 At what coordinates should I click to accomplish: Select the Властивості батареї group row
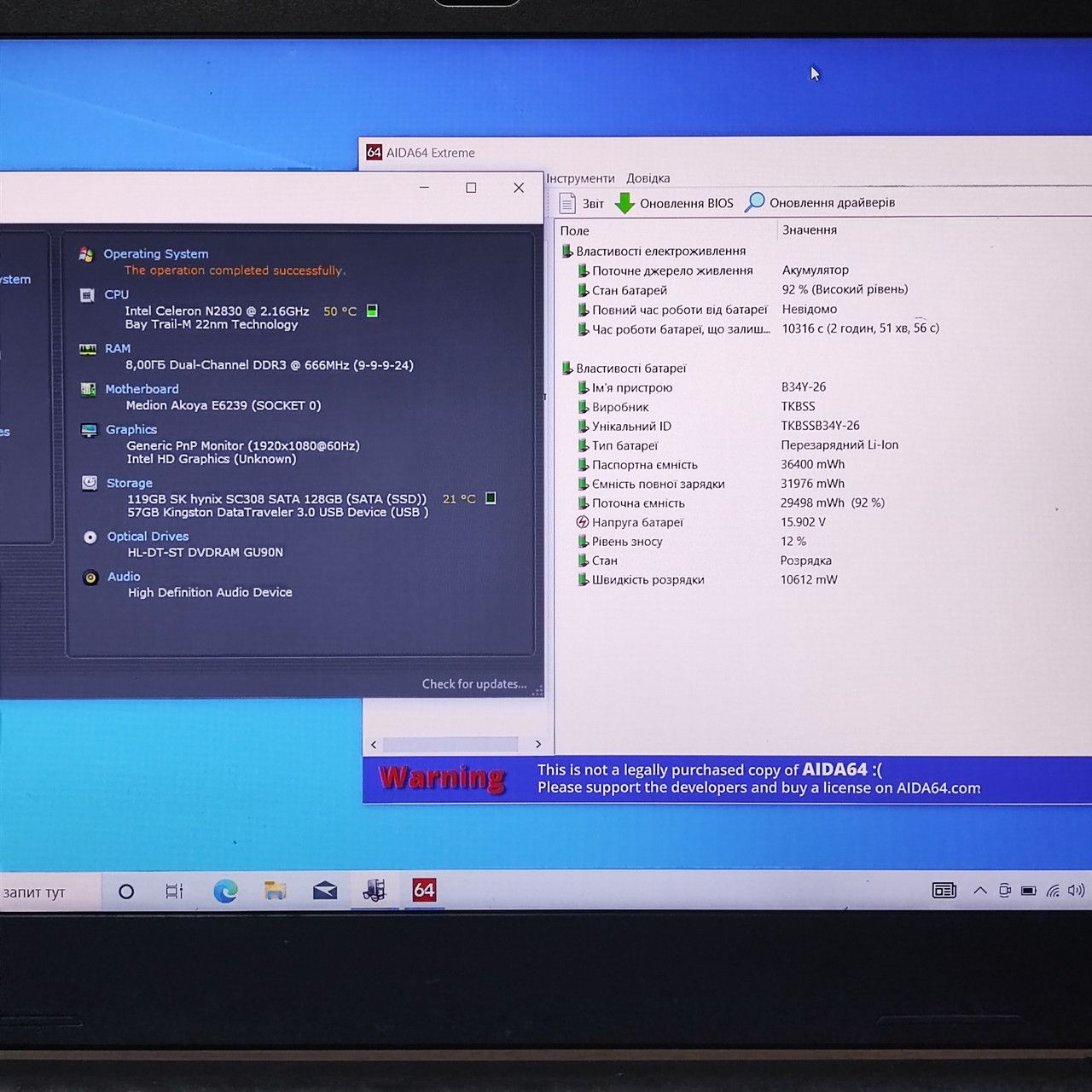624,369
